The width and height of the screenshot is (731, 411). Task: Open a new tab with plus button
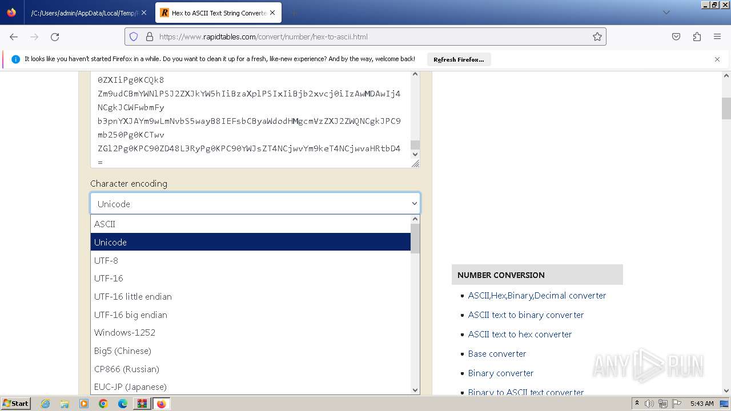click(294, 13)
